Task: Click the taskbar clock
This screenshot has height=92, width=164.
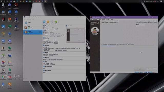Action: click(x=158, y=1)
